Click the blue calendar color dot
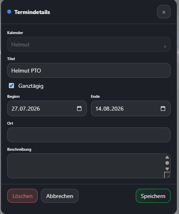 click(x=9, y=12)
